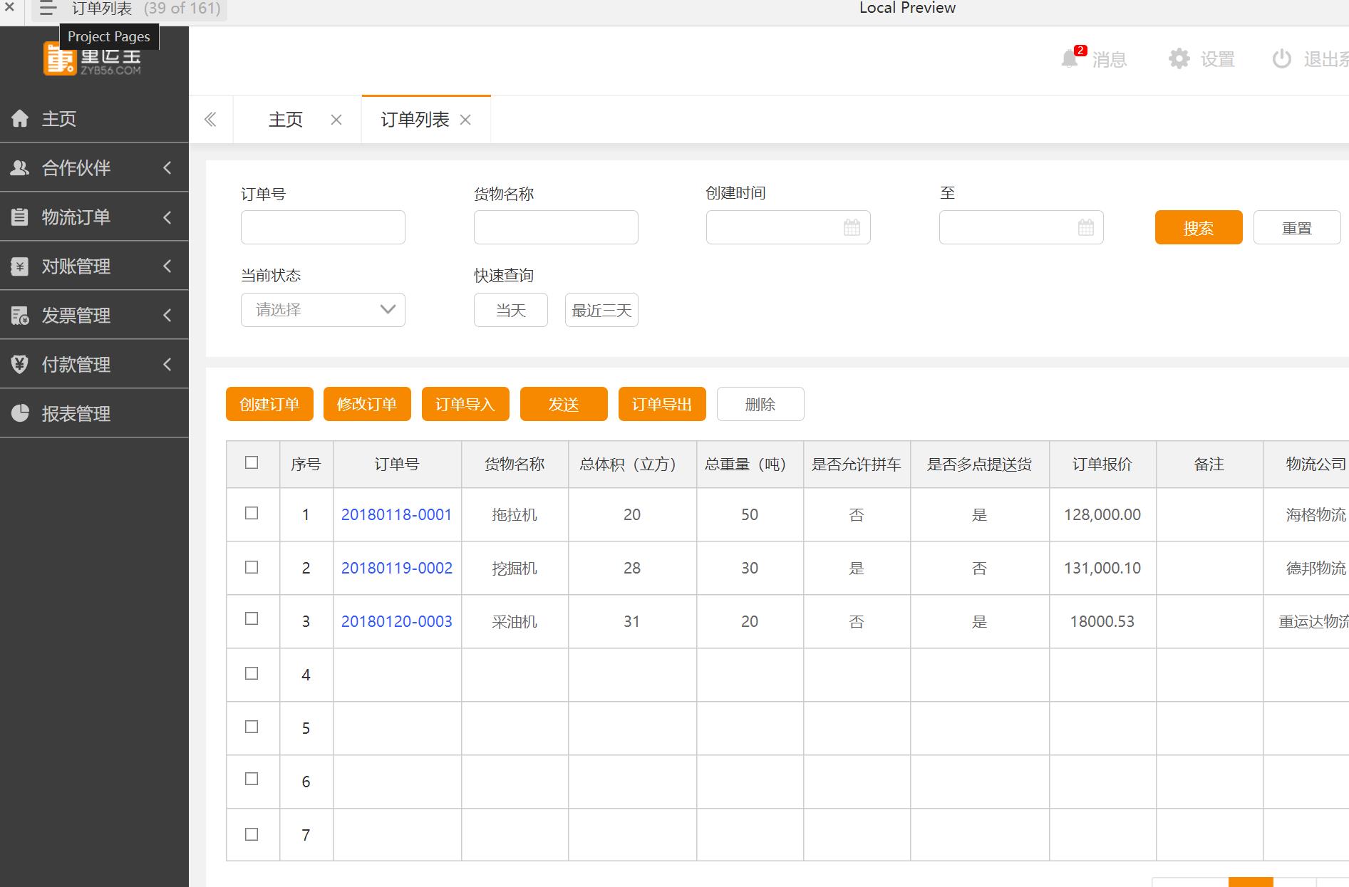Check the box for empty row 7
Screen dimensions: 1349x887
(252, 834)
